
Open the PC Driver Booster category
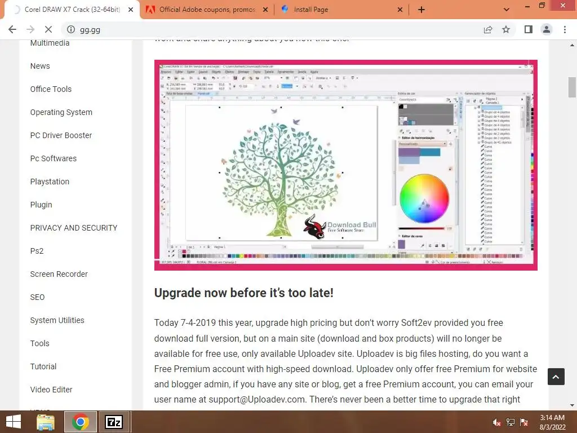61,135
